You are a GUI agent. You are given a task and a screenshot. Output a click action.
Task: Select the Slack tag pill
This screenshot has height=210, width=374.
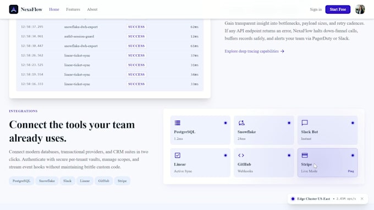(67, 181)
